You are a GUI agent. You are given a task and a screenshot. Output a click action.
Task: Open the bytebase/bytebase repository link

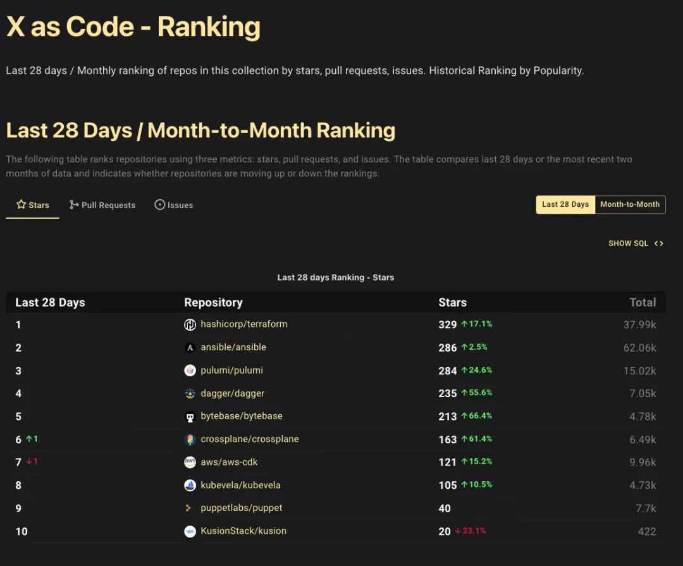(242, 416)
